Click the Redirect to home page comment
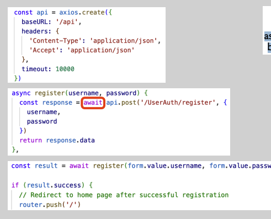This screenshot has width=271, height=219. point(124,195)
